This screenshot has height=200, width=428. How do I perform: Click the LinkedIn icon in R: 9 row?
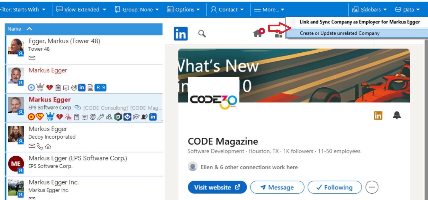point(82,87)
